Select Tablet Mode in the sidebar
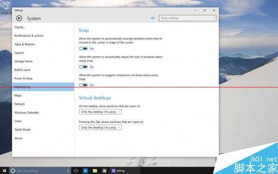Screen dimensions: 278x174 pos(43,129)
